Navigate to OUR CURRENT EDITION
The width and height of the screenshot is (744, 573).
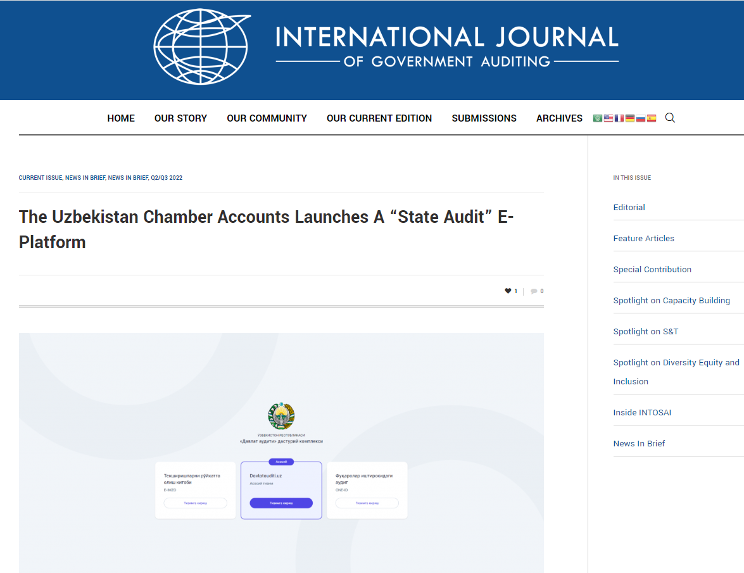(x=379, y=118)
